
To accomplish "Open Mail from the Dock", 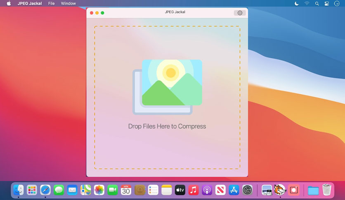I will [72, 190].
